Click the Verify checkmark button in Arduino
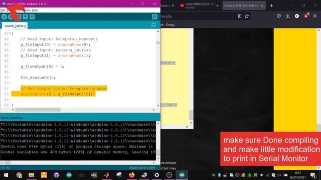The width and height of the screenshot is (321, 180). click(x=4, y=16)
